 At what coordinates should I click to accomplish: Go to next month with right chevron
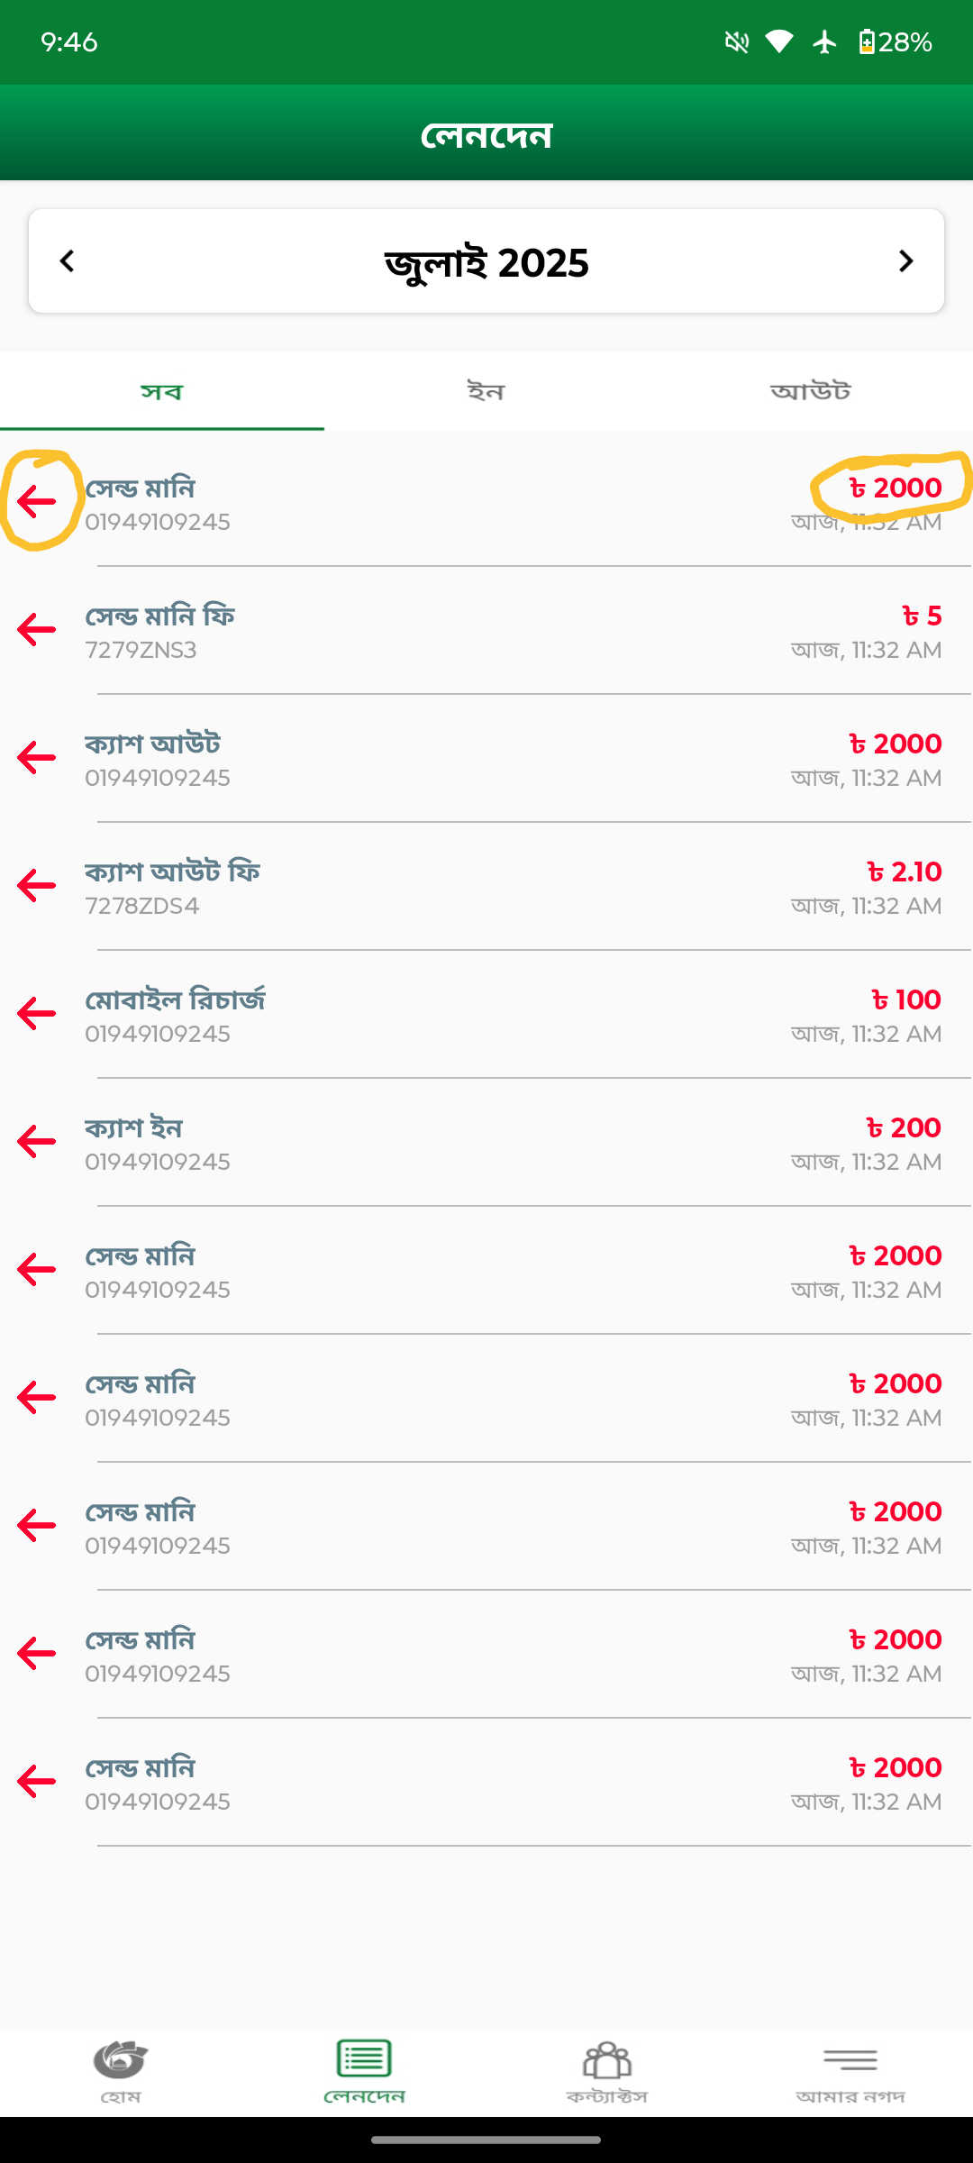[x=905, y=261]
